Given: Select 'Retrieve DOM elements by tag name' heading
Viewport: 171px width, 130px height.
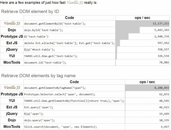Looking at the screenshot, I should 38,76.
